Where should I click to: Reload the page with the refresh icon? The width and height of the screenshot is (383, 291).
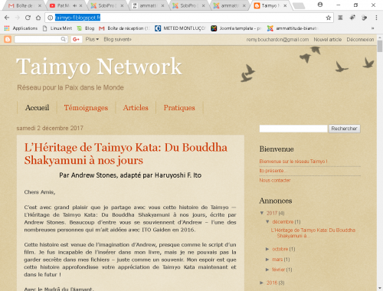(x=28, y=18)
